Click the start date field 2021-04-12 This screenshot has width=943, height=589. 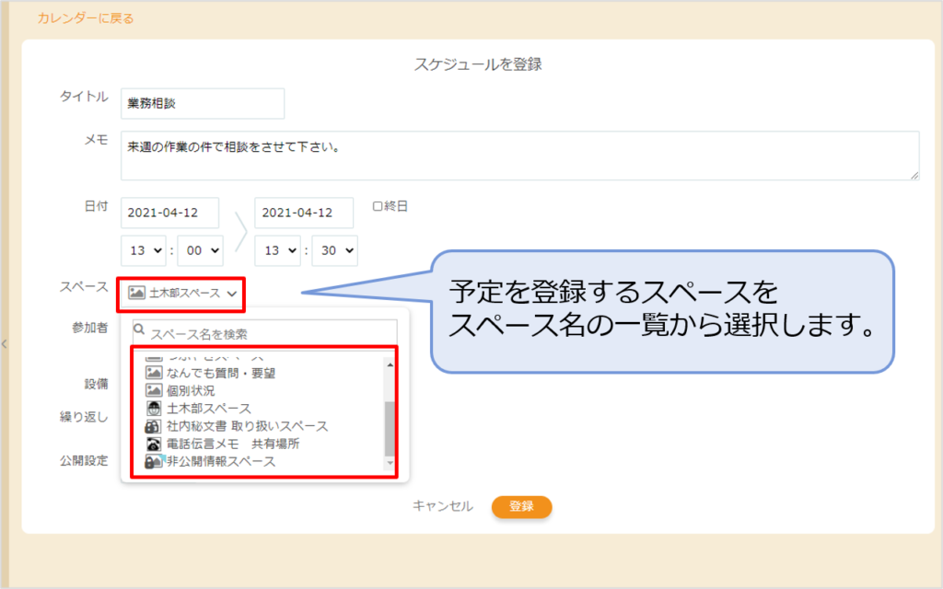[169, 213]
